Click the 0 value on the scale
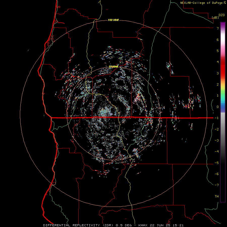 tap(218, 107)
